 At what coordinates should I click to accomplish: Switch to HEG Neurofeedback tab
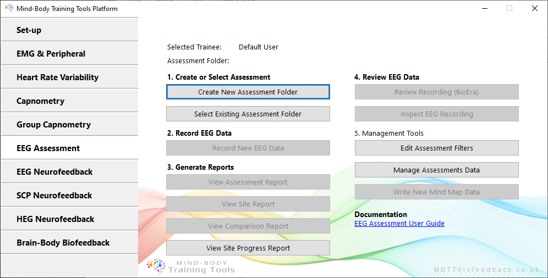[69, 219]
